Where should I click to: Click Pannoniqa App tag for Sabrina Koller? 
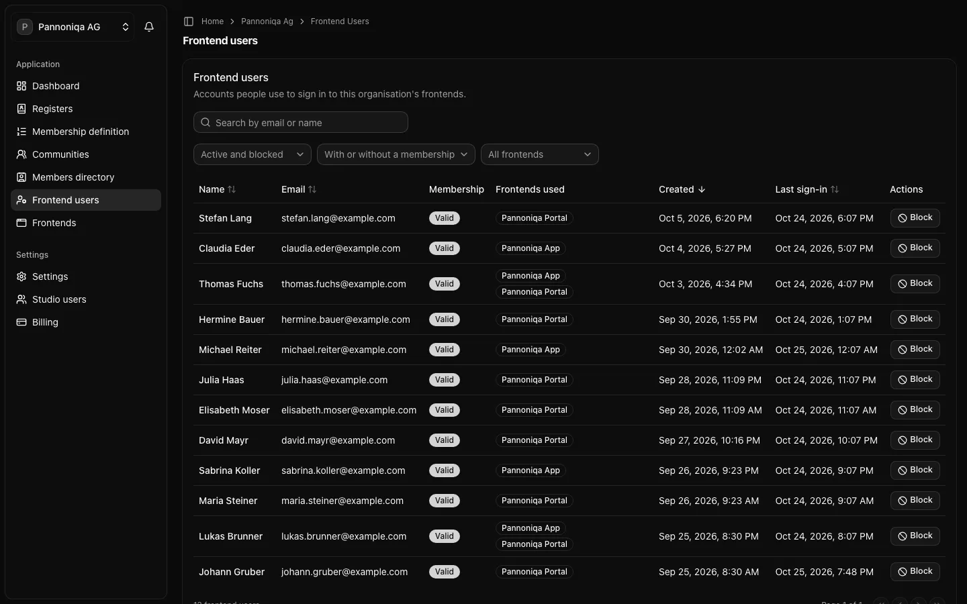[x=531, y=470]
